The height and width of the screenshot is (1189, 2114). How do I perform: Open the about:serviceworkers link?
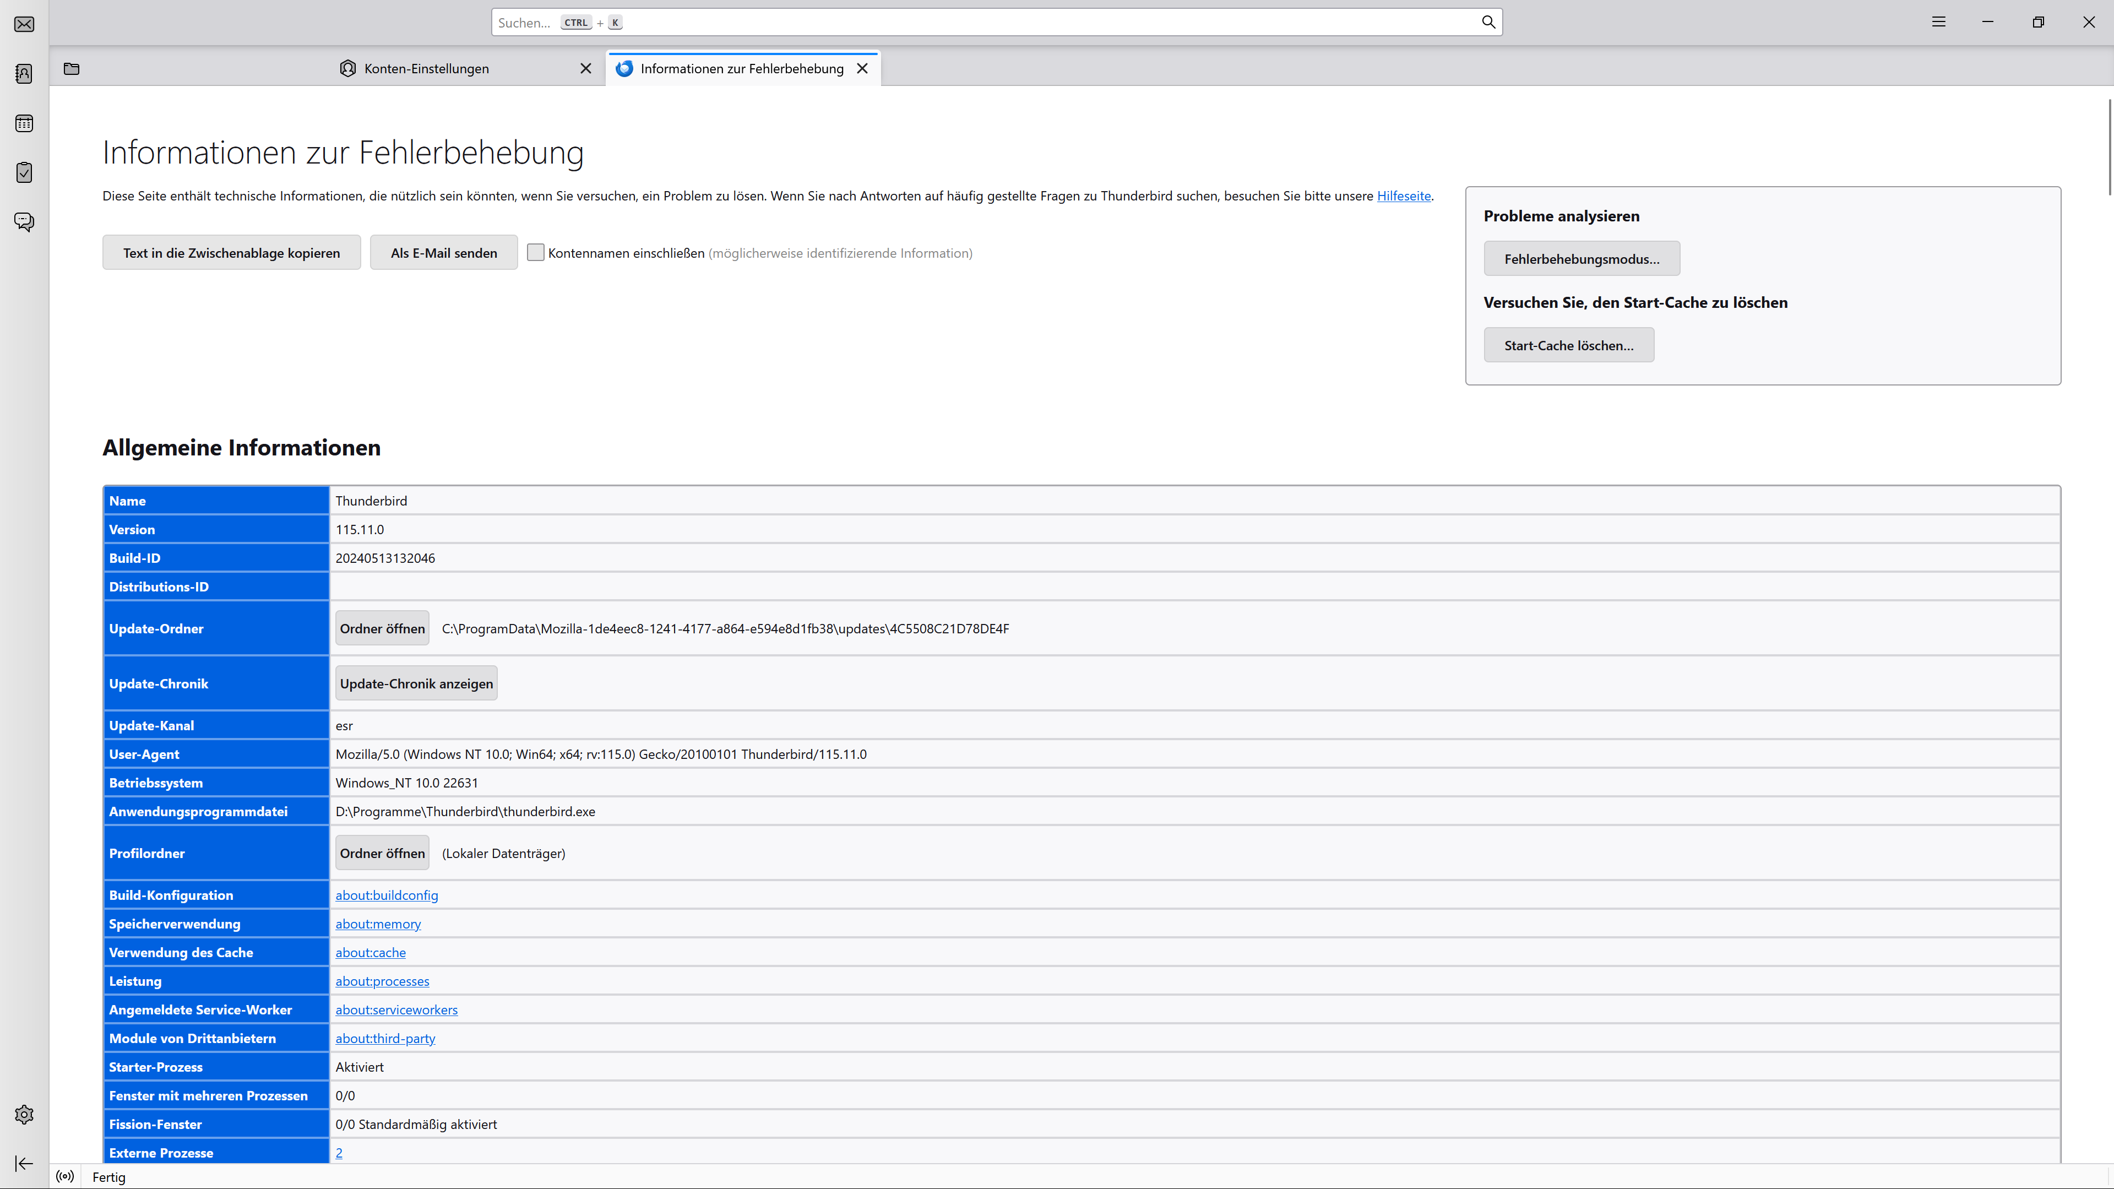[x=396, y=1010]
